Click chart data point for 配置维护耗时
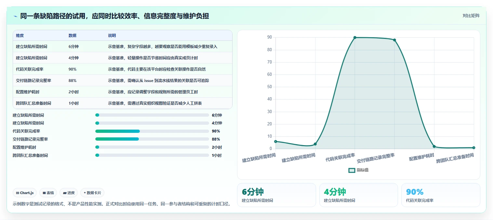Screen dimensions: 493x220 click(x=434, y=146)
